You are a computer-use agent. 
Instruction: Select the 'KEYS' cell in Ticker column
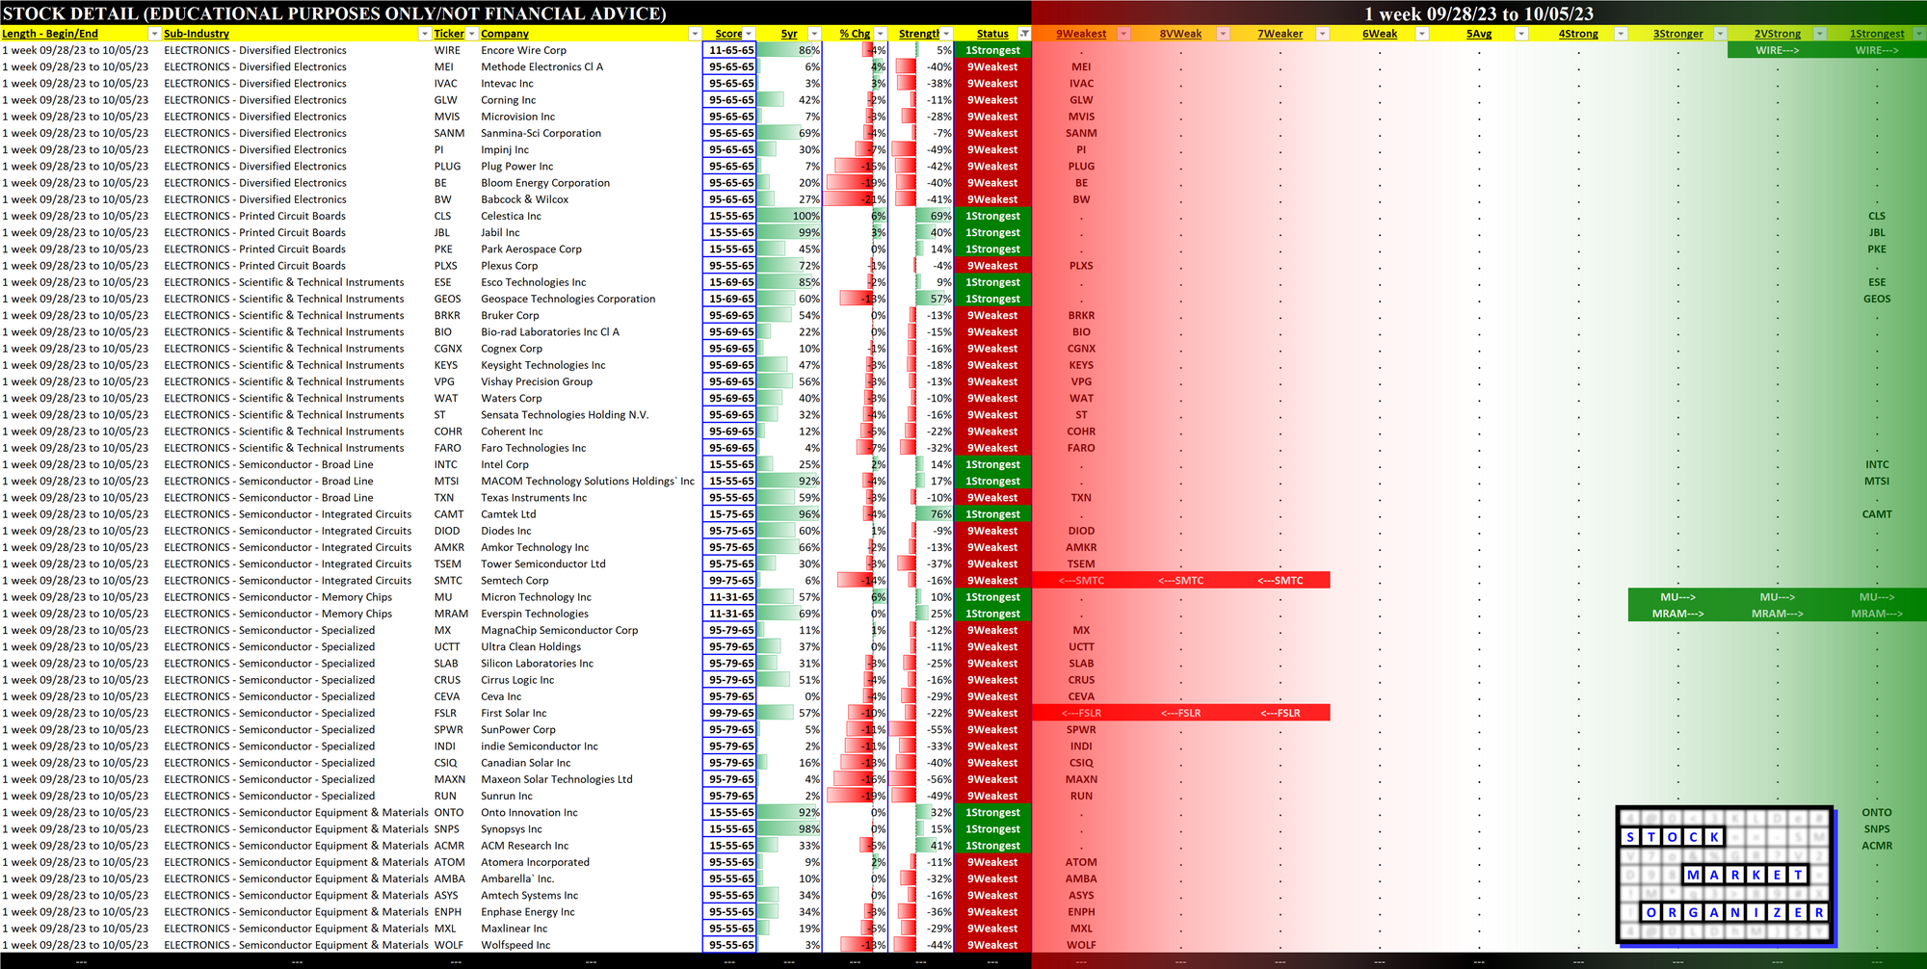(x=446, y=365)
